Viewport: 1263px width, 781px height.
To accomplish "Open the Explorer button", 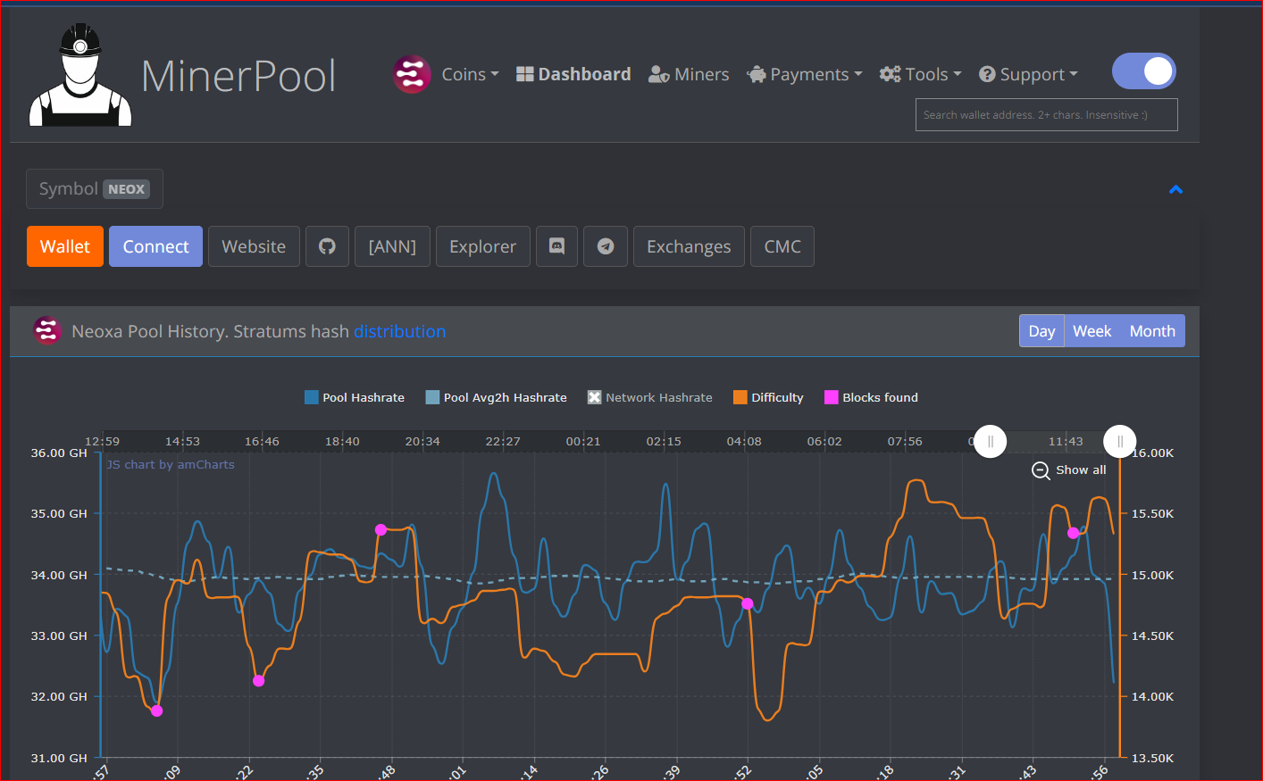I will coord(482,246).
